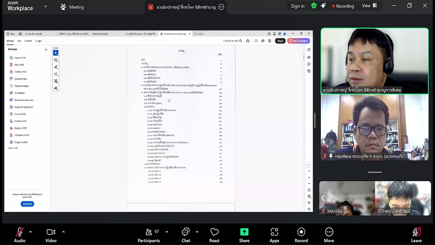Image resolution: width=435 pixels, height=245 pixels.
Task: Show next participants with right arrow
Action: [427, 198]
